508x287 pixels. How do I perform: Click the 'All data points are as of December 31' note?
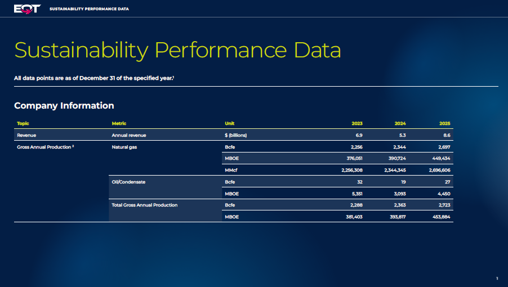[94, 78]
